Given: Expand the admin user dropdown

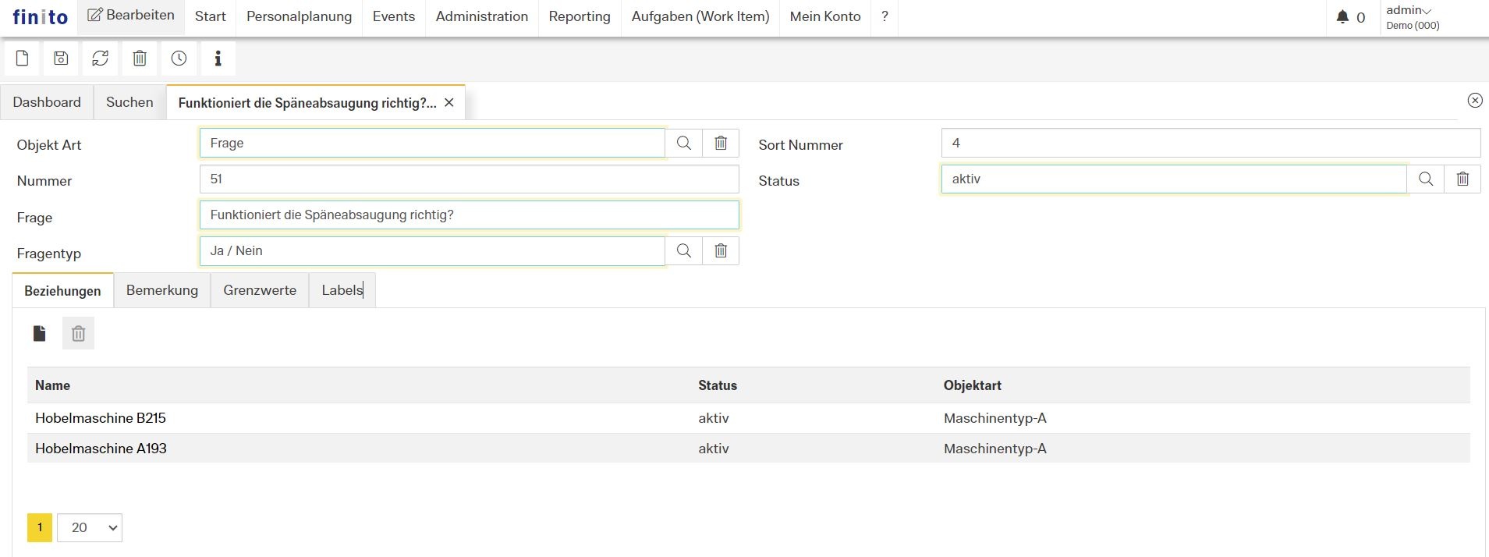Looking at the screenshot, I should [x=1409, y=11].
